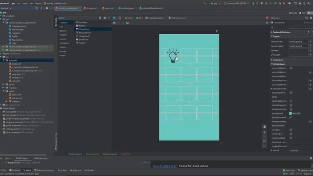Open the Profiler tool window
This screenshot has width=313, height=176.
tap(89, 171)
